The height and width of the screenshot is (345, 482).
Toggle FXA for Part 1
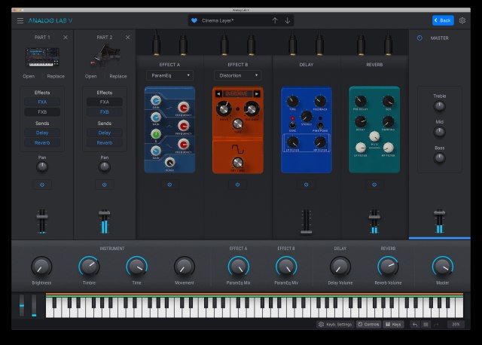click(x=42, y=102)
